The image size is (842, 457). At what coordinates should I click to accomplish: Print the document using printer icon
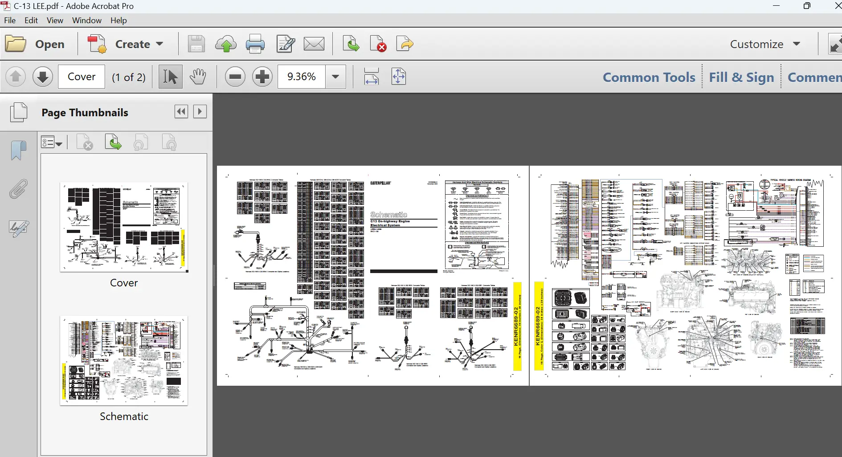(x=255, y=44)
